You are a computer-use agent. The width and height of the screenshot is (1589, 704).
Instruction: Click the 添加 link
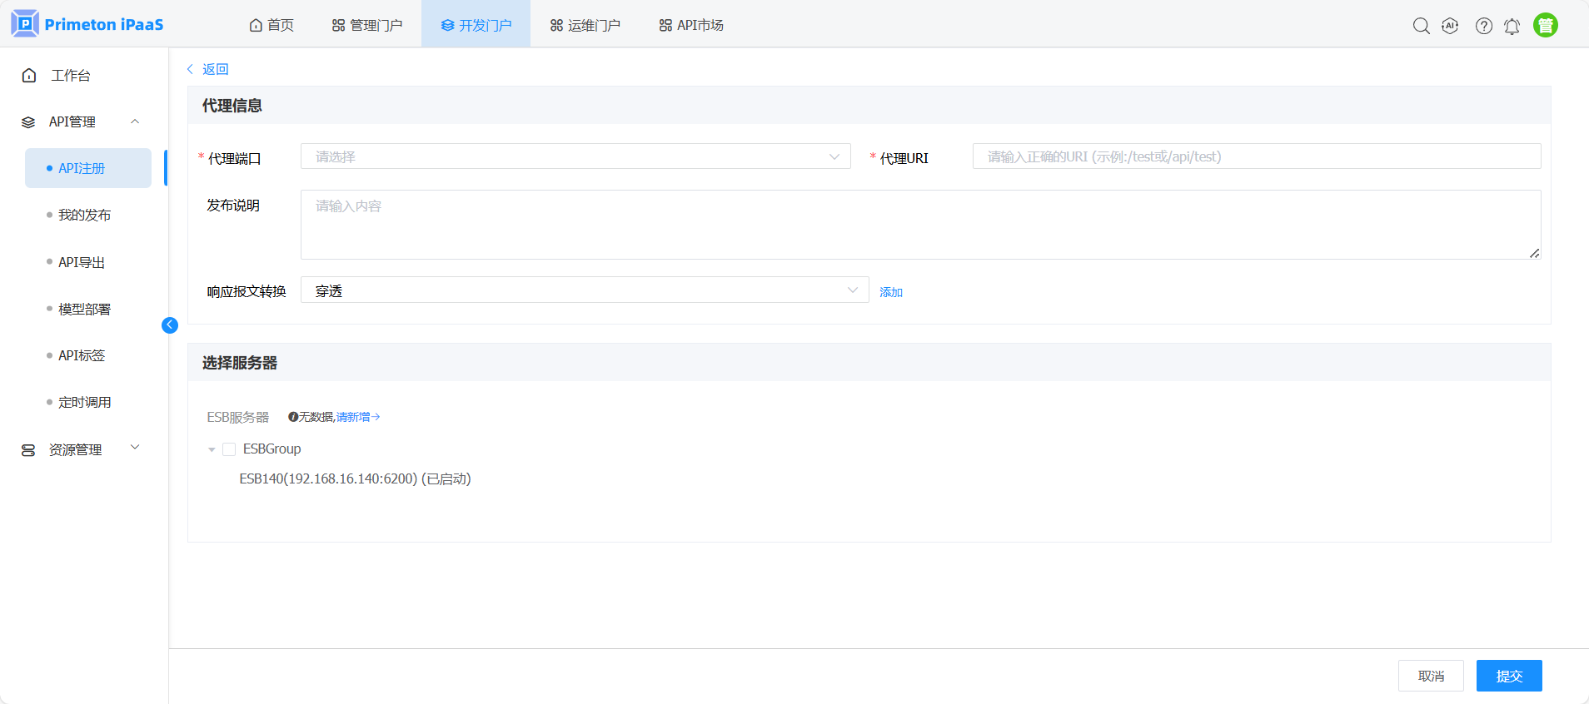(890, 292)
